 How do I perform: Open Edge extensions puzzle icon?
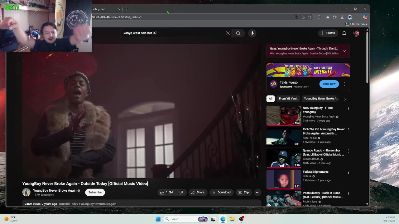point(319,17)
